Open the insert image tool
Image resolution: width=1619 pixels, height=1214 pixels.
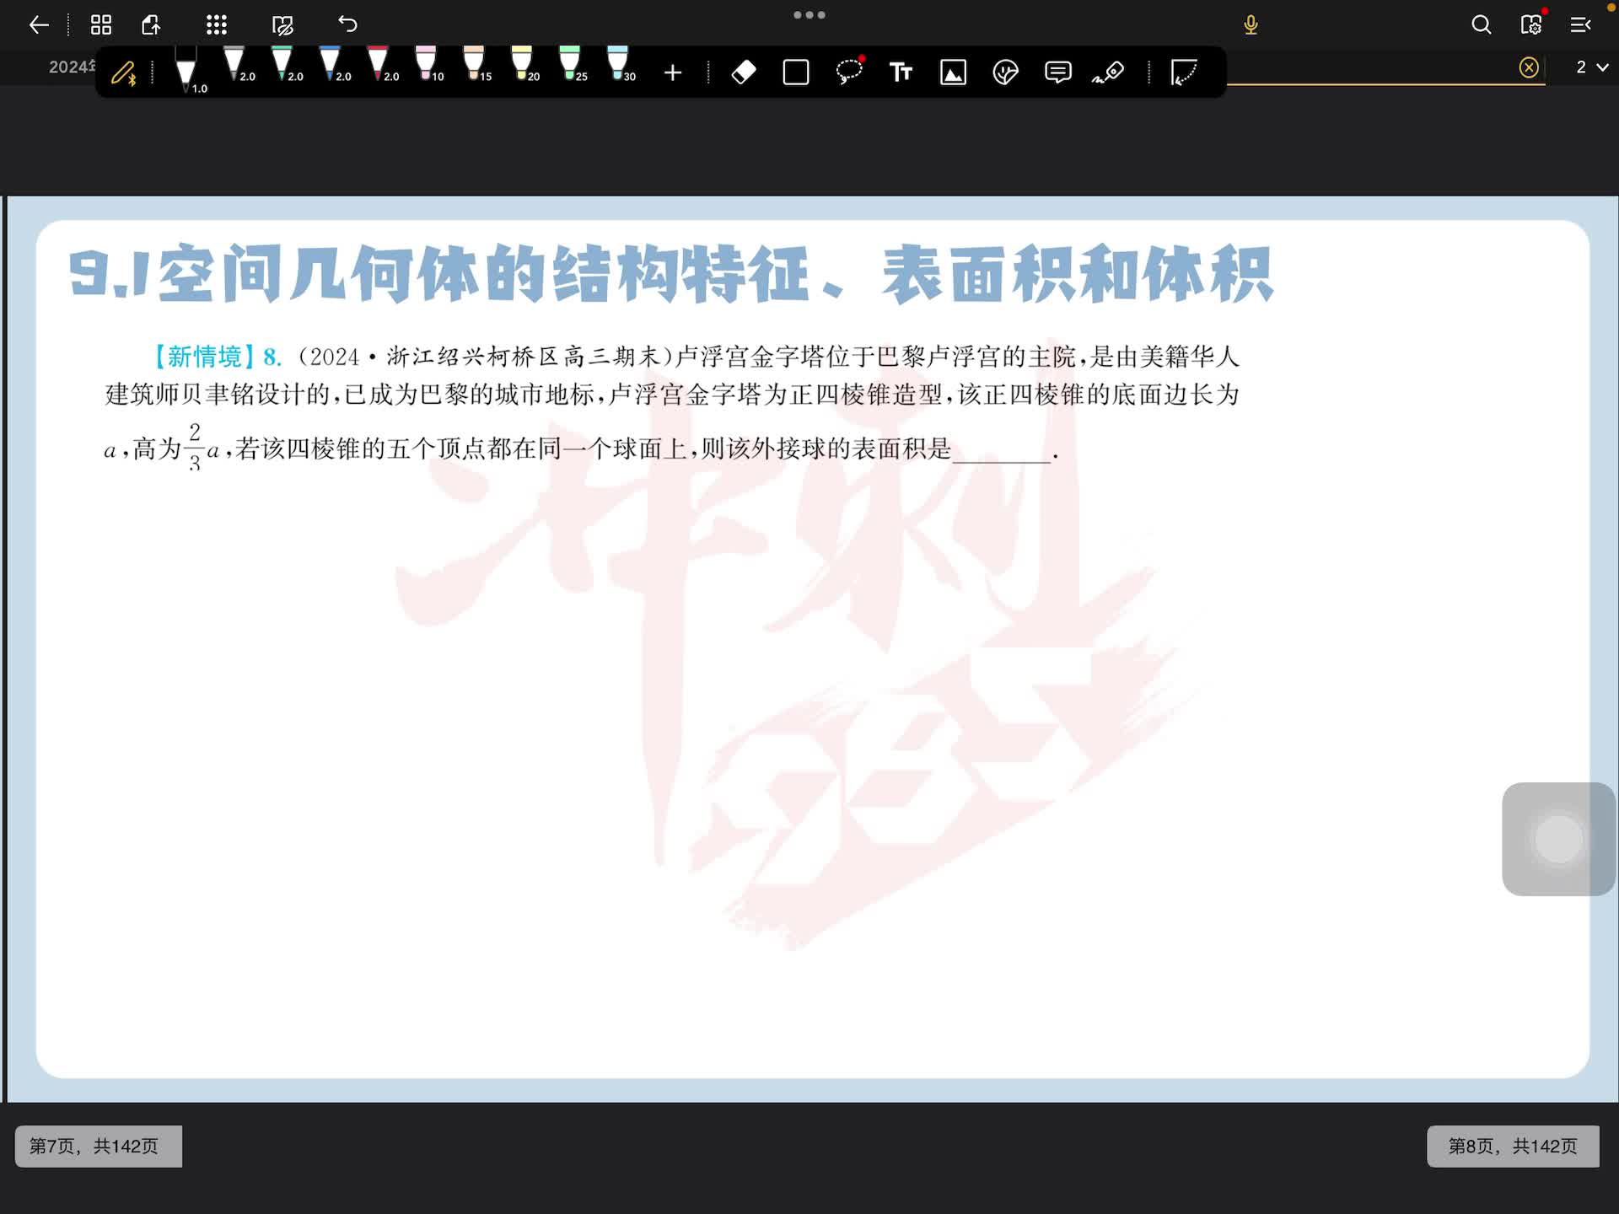point(953,73)
